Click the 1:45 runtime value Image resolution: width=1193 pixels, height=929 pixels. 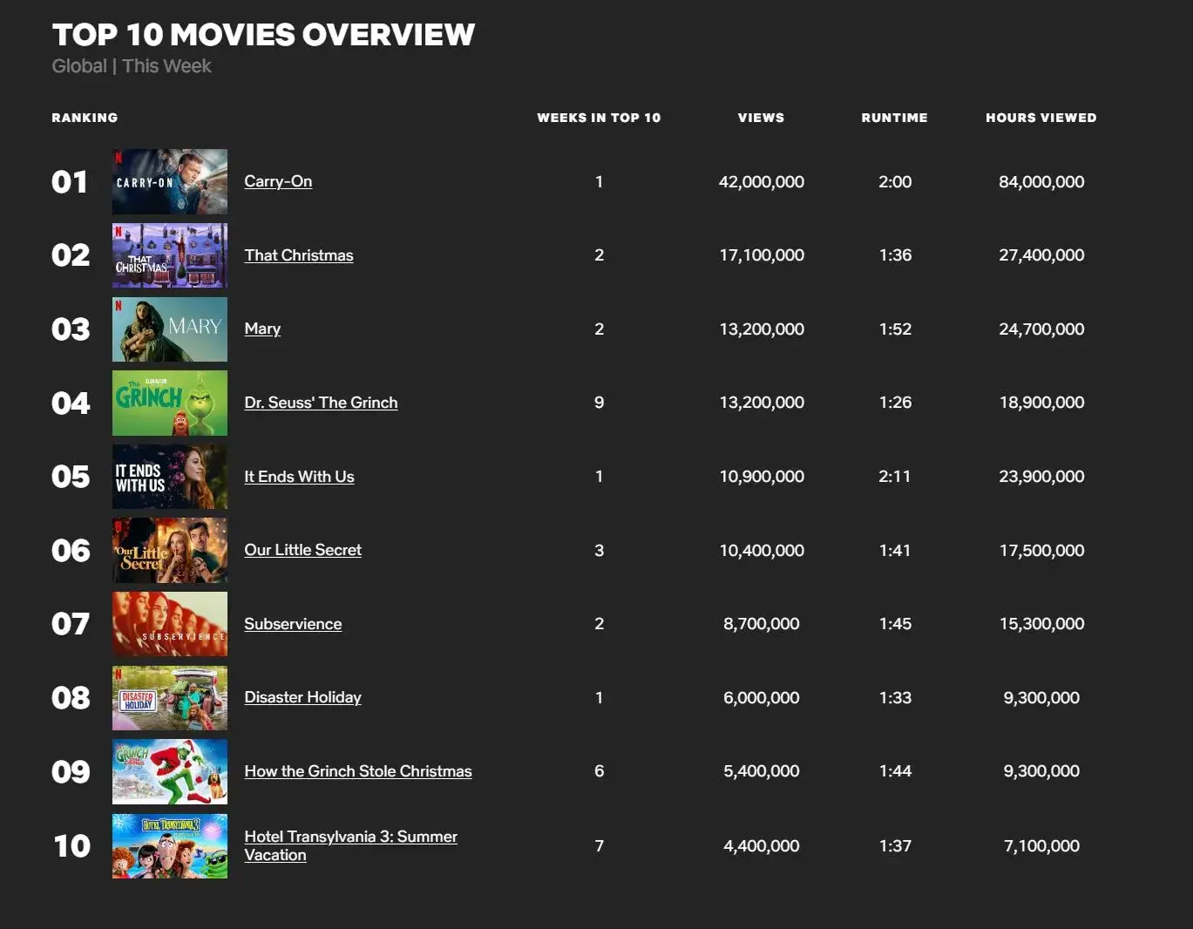point(895,624)
